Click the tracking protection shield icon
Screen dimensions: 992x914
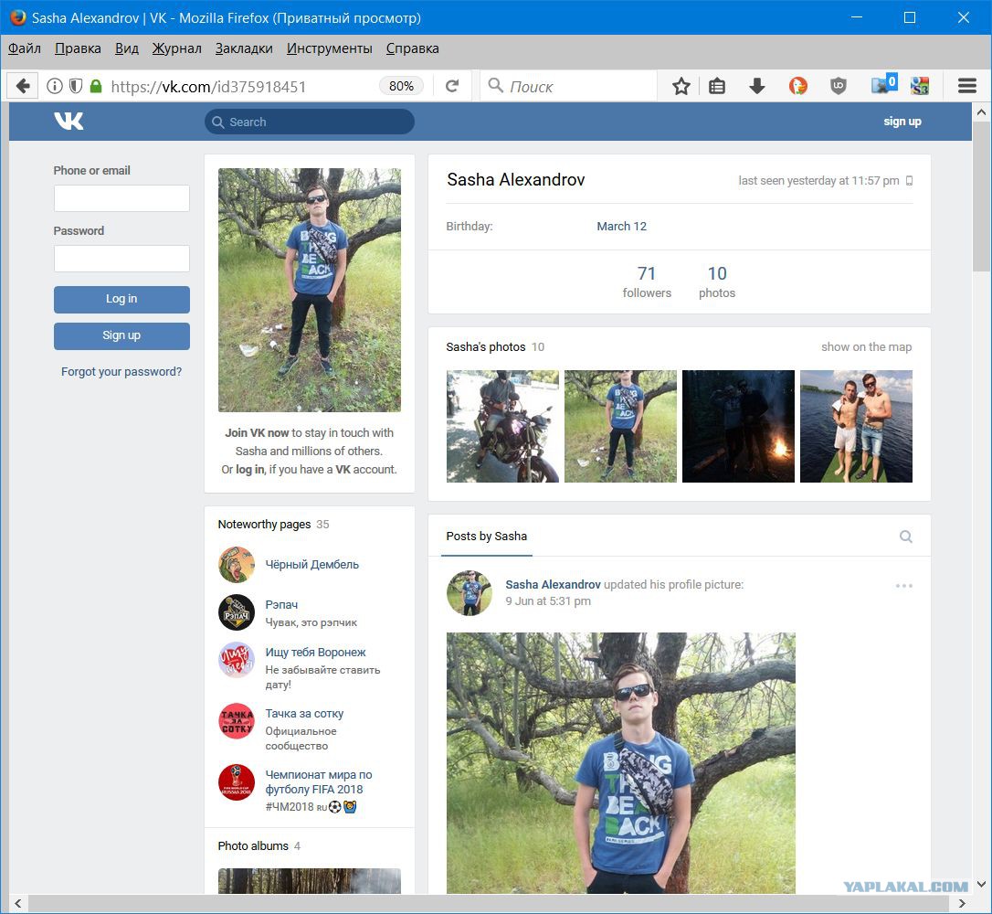coord(75,85)
